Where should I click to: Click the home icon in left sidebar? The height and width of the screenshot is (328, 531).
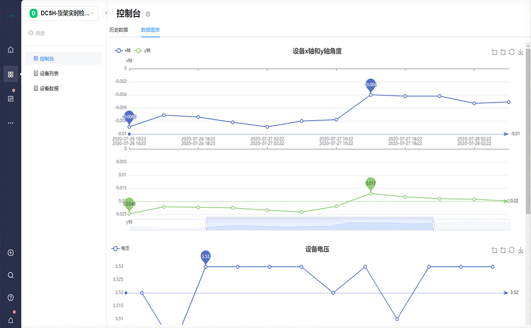[x=11, y=50]
